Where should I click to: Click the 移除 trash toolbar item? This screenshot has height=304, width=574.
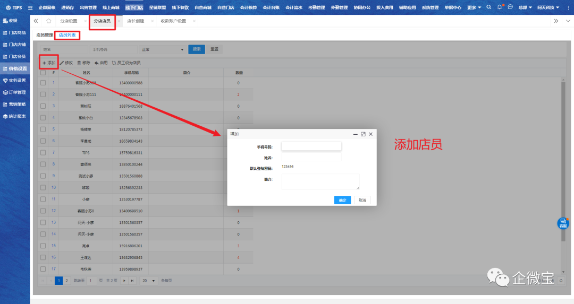[84, 63]
